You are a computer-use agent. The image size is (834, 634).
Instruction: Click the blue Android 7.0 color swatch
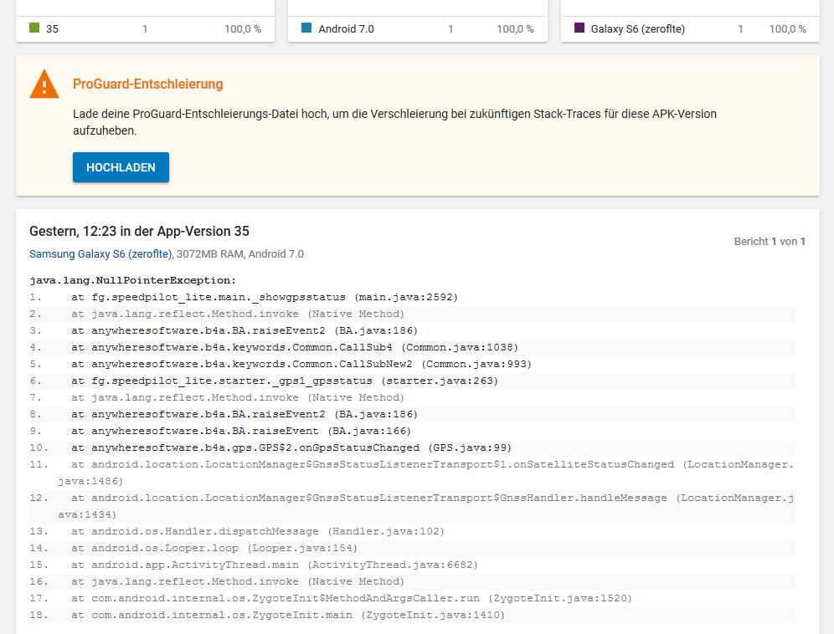click(306, 28)
